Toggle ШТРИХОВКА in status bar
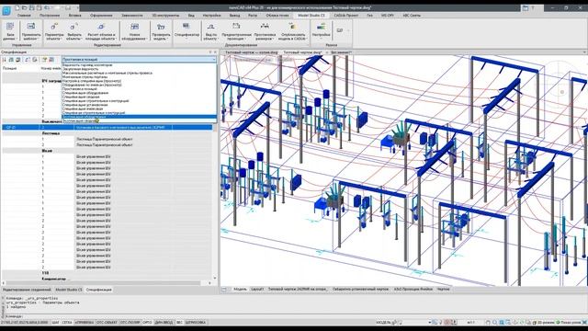 coord(196,323)
